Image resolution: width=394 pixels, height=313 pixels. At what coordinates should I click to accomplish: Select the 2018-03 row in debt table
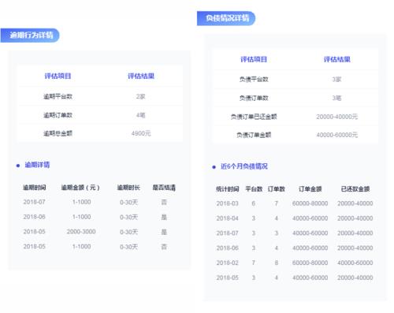(x=295, y=203)
